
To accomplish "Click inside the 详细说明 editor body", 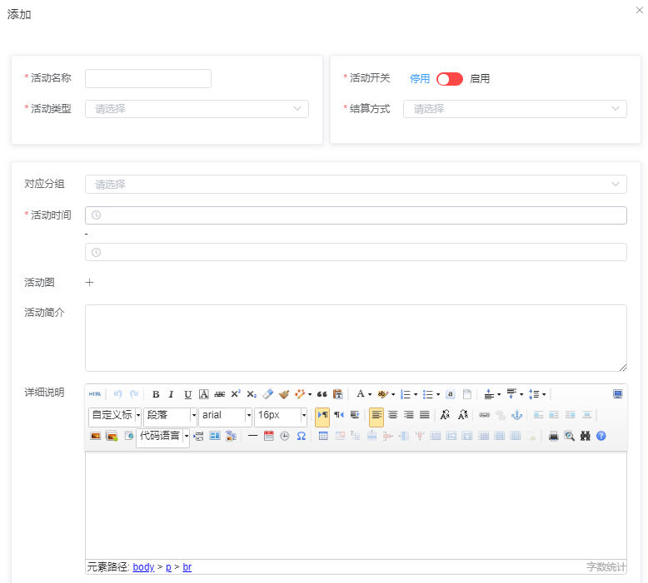I will pos(356,505).
